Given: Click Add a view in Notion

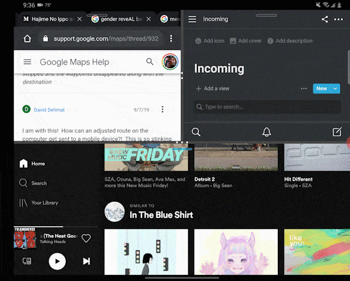Looking at the screenshot, I should pyautogui.click(x=213, y=89).
